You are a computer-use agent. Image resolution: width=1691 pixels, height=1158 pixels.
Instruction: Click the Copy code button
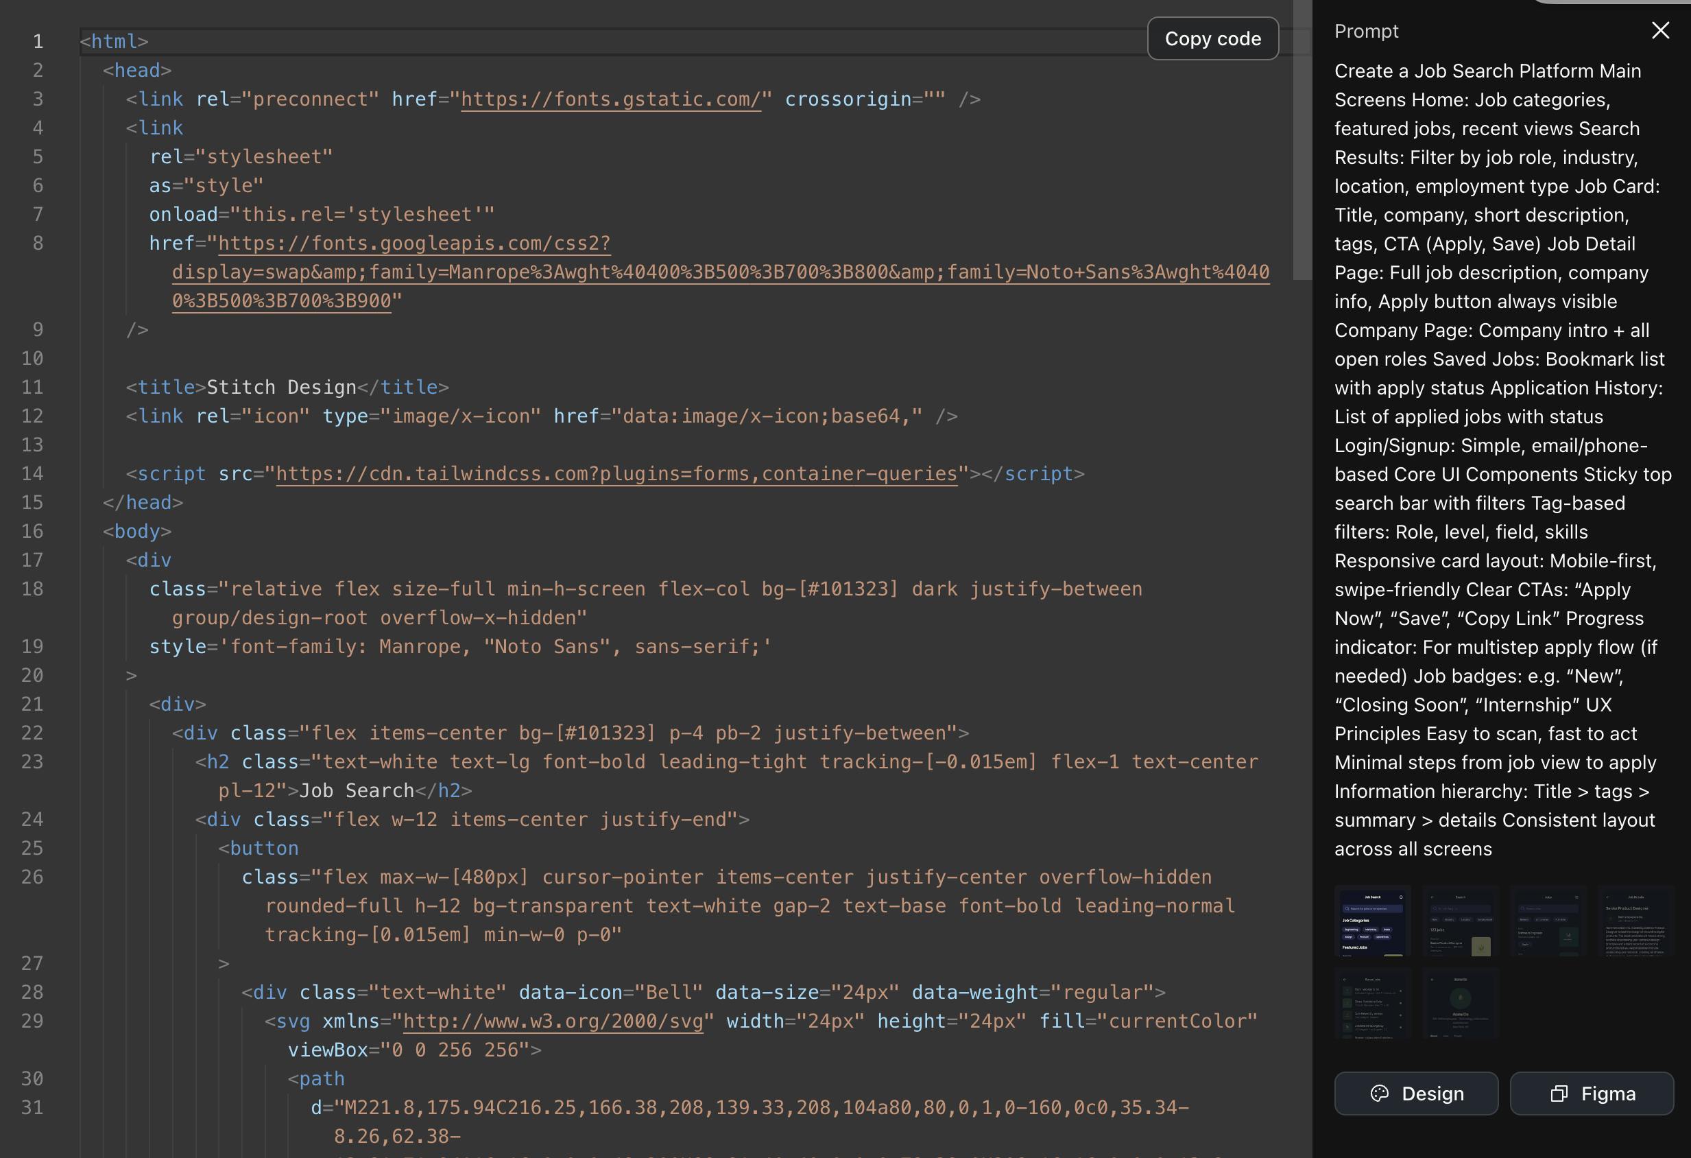click(x=1213, y=38)
